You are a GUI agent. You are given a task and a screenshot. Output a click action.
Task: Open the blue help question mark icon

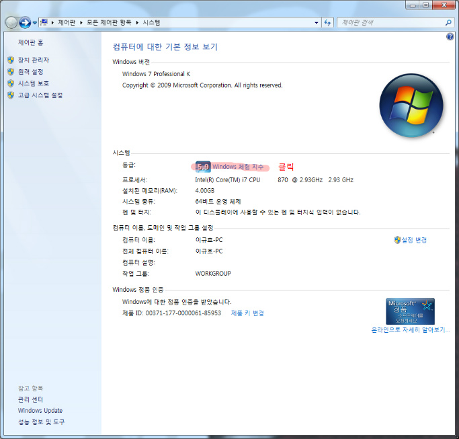450,36
